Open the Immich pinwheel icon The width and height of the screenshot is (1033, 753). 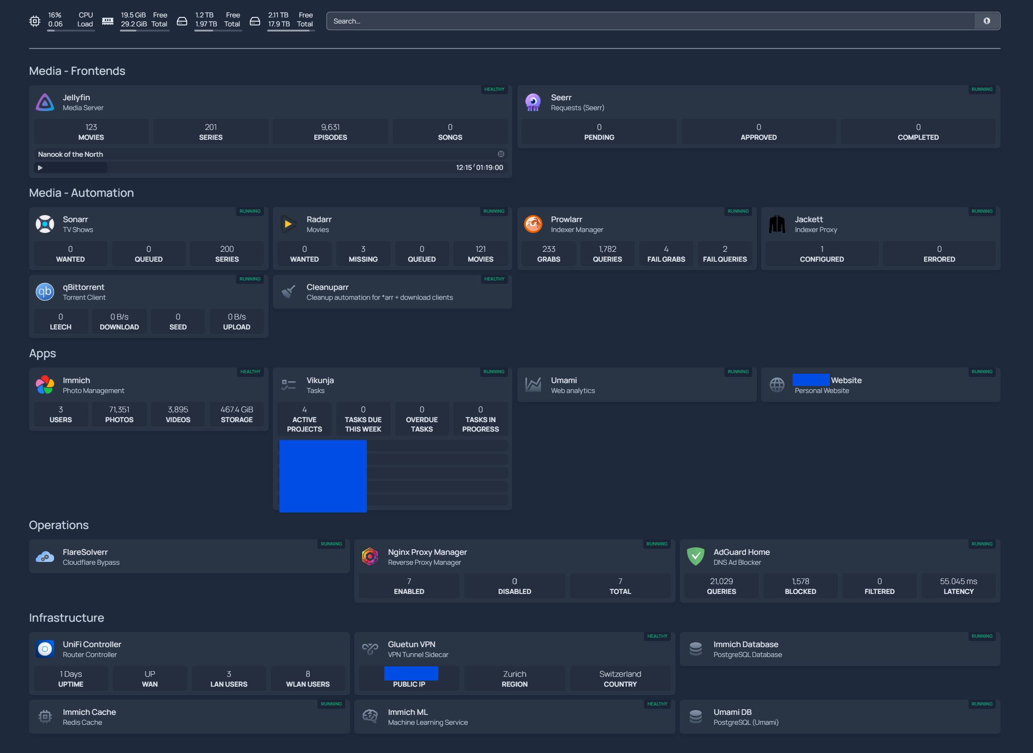click(45, 385)
